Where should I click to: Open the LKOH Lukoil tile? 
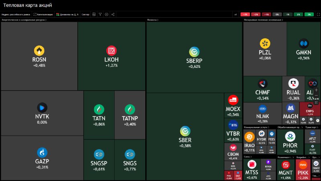click(x=112, y=56)
